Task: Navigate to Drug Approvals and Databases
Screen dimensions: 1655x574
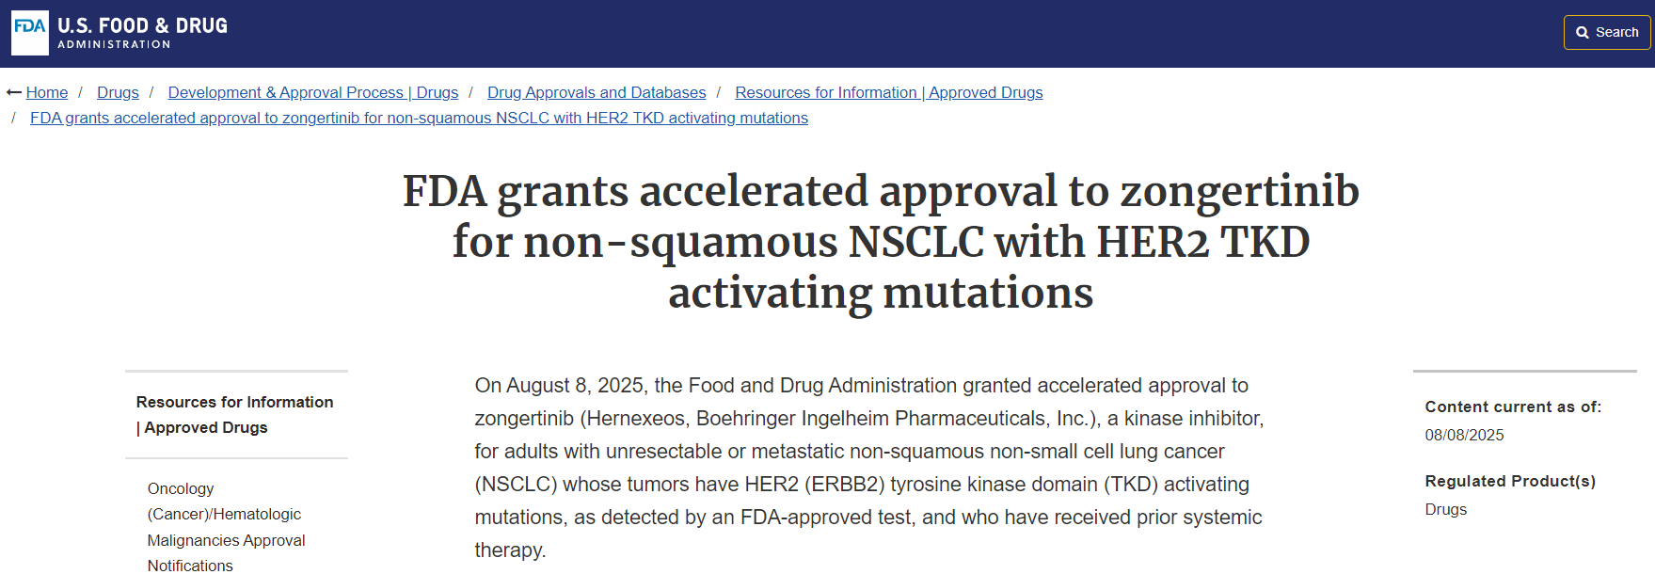Action: tap(597, 92)
